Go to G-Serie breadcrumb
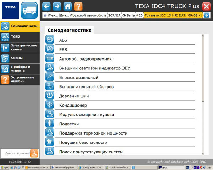 [129, 15]
